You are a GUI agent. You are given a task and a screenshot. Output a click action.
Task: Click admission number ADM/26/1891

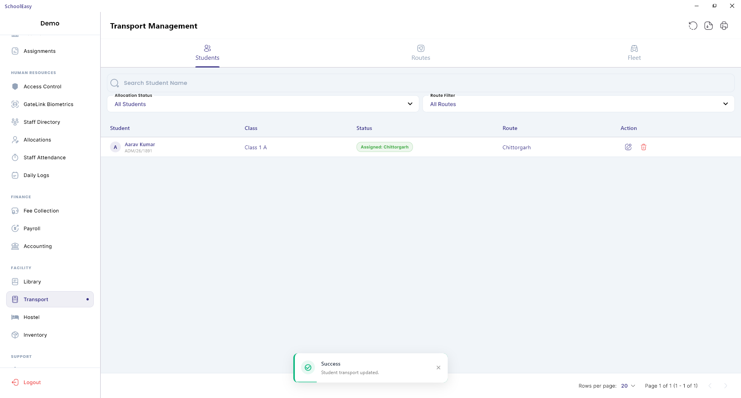pyautogui.click(x=138, y=151)
